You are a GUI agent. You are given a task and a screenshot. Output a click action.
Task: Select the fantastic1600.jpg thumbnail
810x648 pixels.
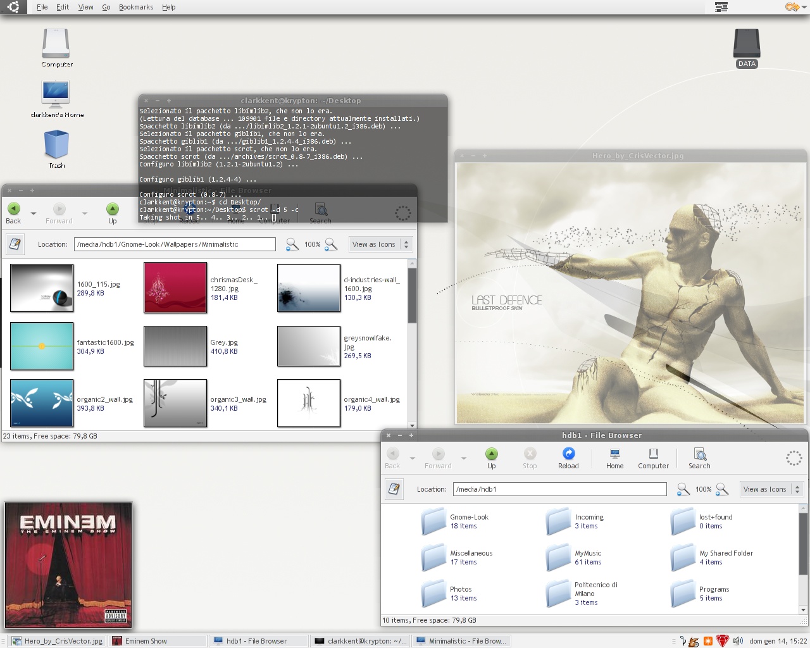tap(42, 346)
